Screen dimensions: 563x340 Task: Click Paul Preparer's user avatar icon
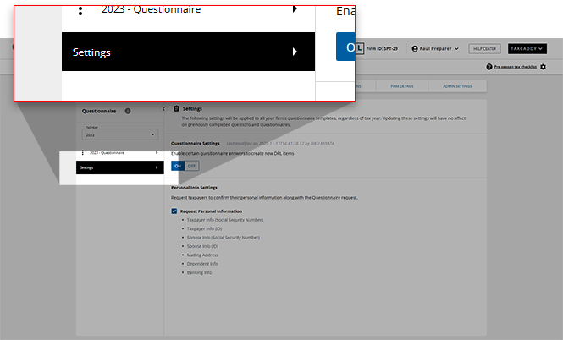pos(415,49)
